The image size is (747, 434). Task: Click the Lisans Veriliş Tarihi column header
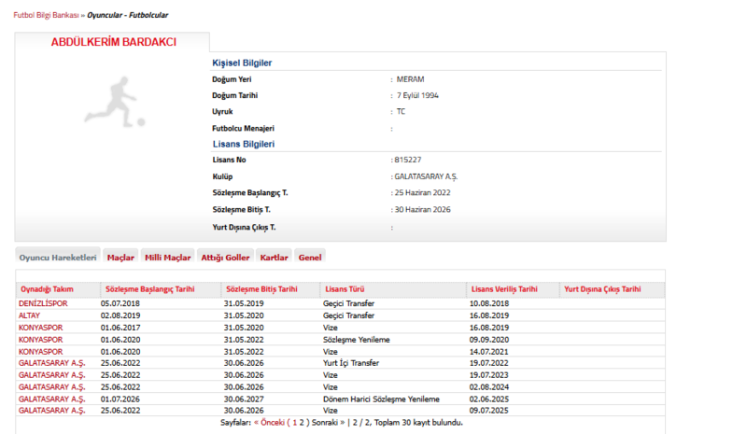pos(504,289)
